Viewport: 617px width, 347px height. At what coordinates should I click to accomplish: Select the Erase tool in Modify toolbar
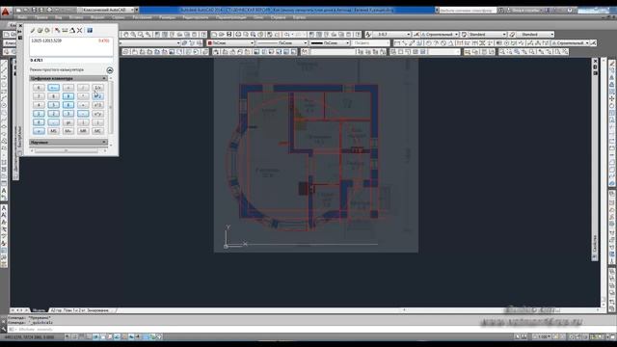pos(612,63)
